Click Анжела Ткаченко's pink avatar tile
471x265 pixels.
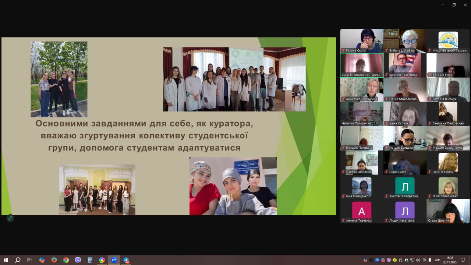click(x=362, y=211)
